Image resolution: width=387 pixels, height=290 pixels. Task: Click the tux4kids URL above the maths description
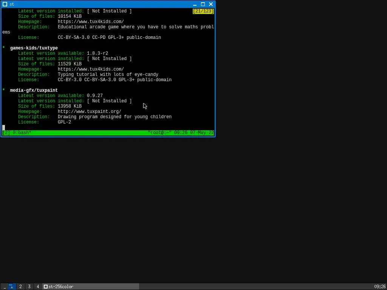click(91, 22)
